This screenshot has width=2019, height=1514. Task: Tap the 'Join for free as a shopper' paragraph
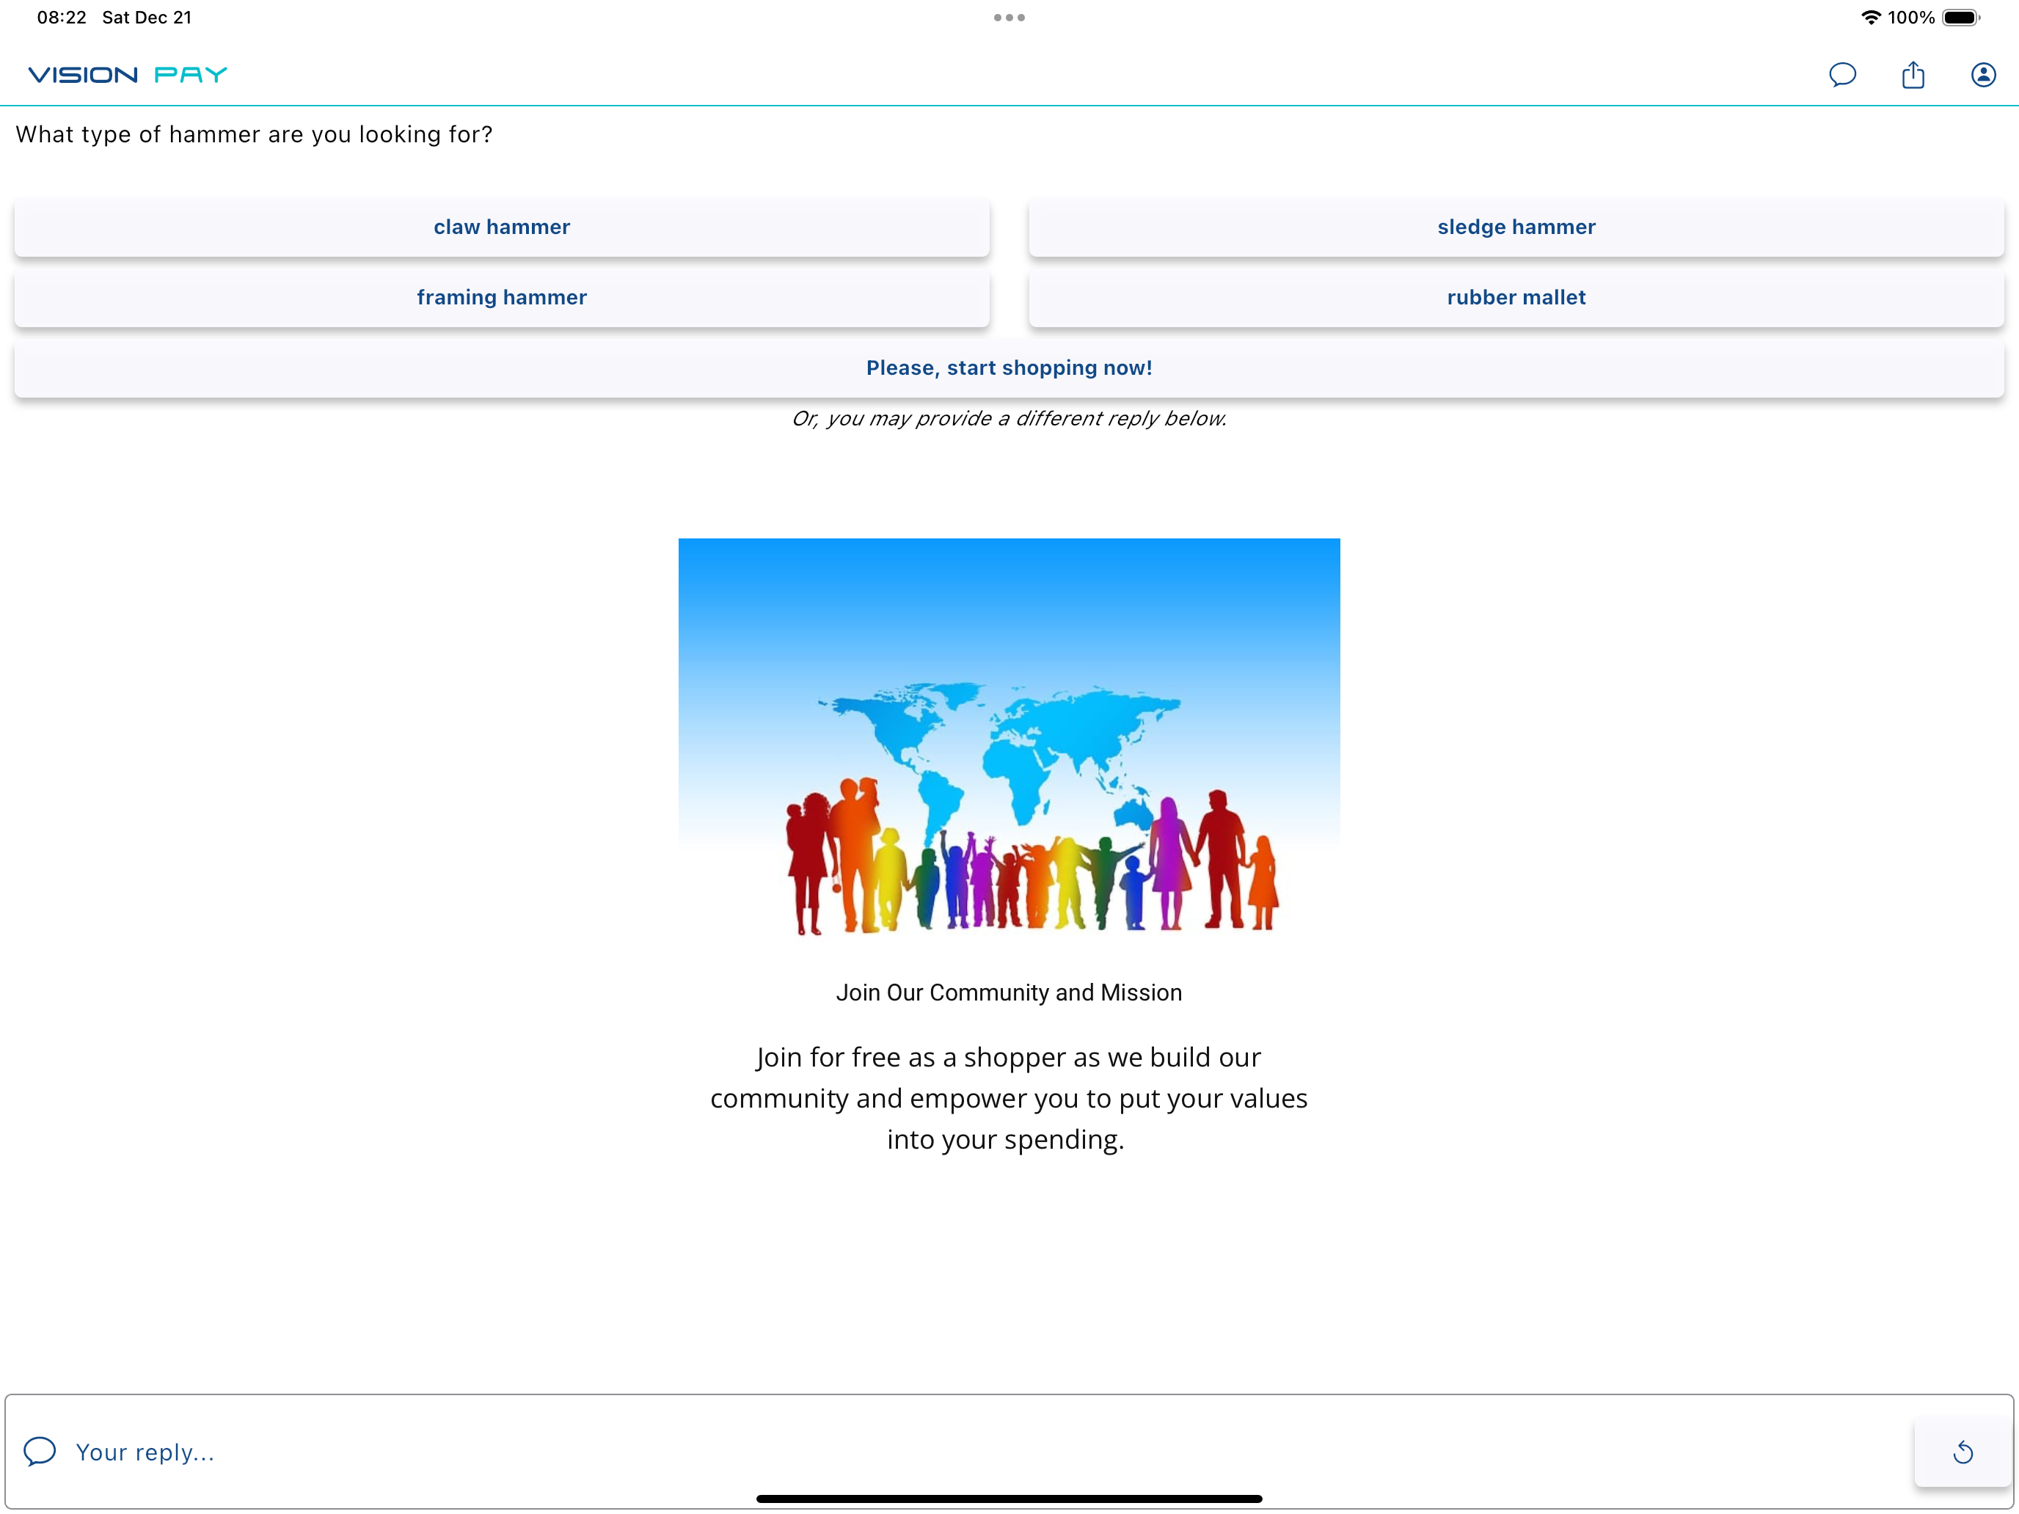point(1009,1098)
